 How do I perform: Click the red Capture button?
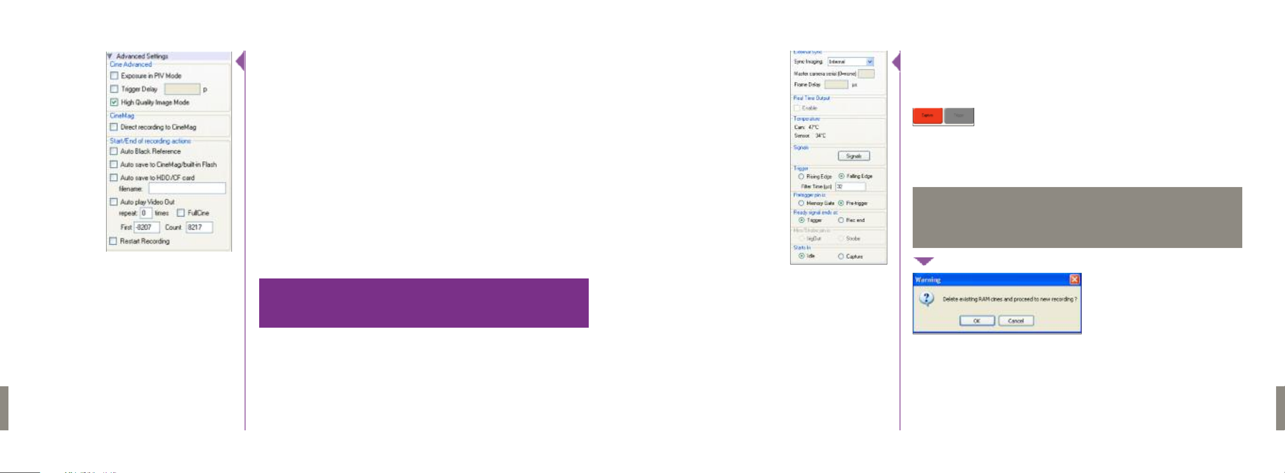click(928, 115)
